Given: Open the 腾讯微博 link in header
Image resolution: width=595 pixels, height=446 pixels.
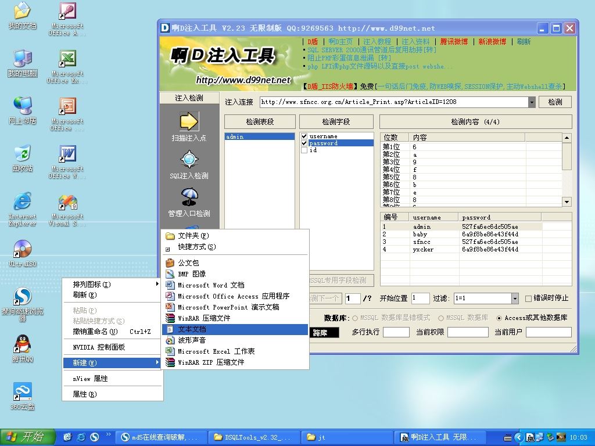Looking at the screenshot, I should 454,42.
